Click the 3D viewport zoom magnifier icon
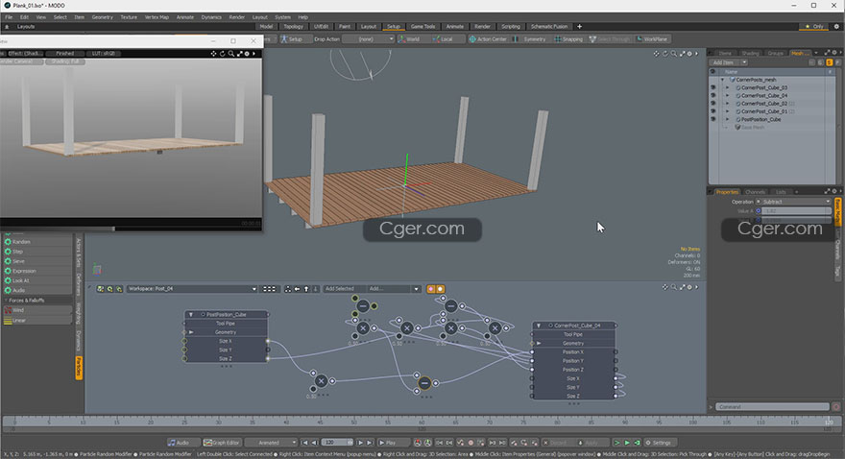This screenshot has width=845, height=459. click(674, 54)
